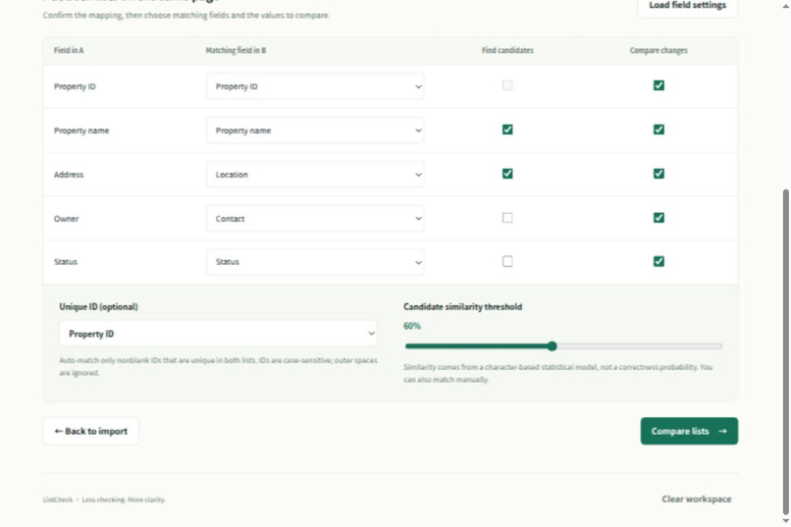
Task: Open the Property ID matching field dropdown
Action: [x=315, y=86]
